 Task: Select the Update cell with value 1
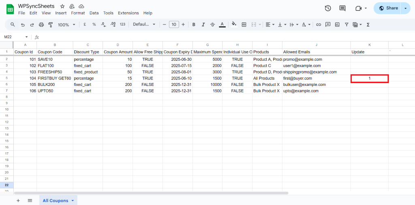370,79
